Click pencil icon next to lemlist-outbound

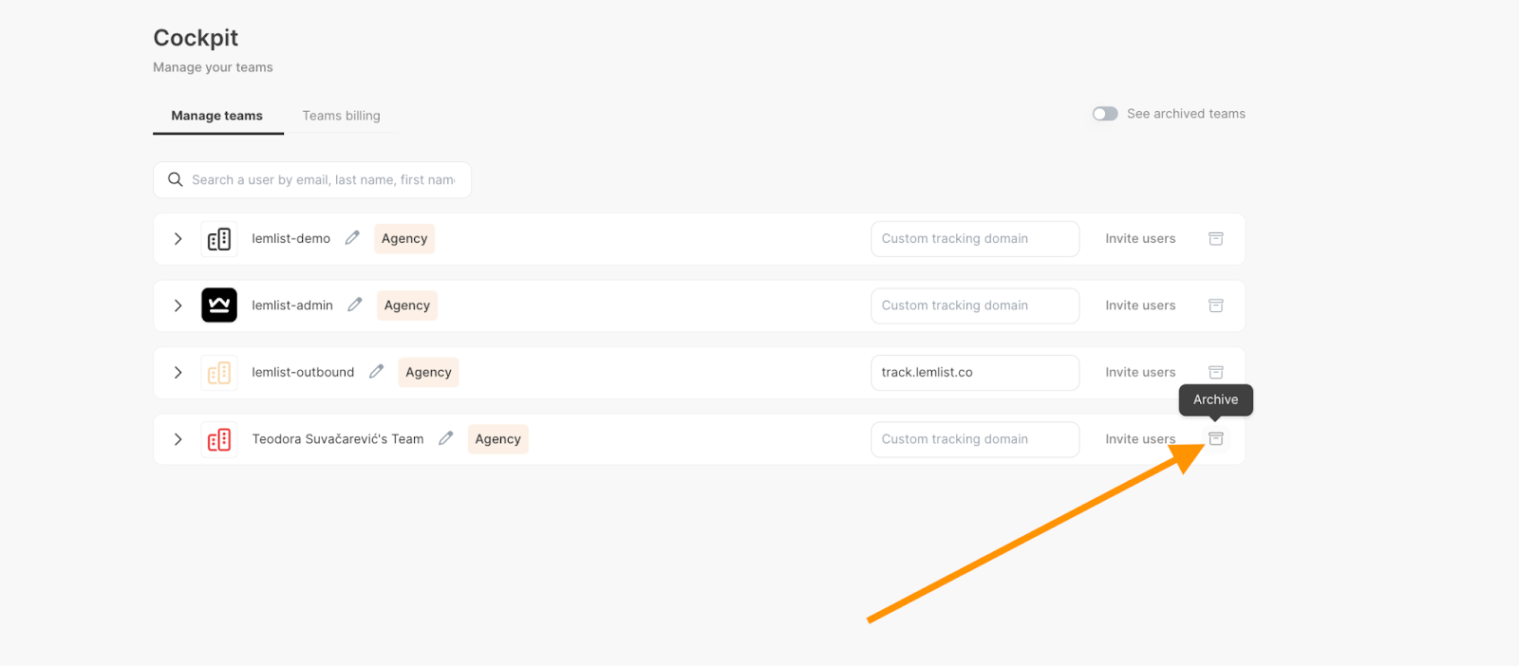376,372
